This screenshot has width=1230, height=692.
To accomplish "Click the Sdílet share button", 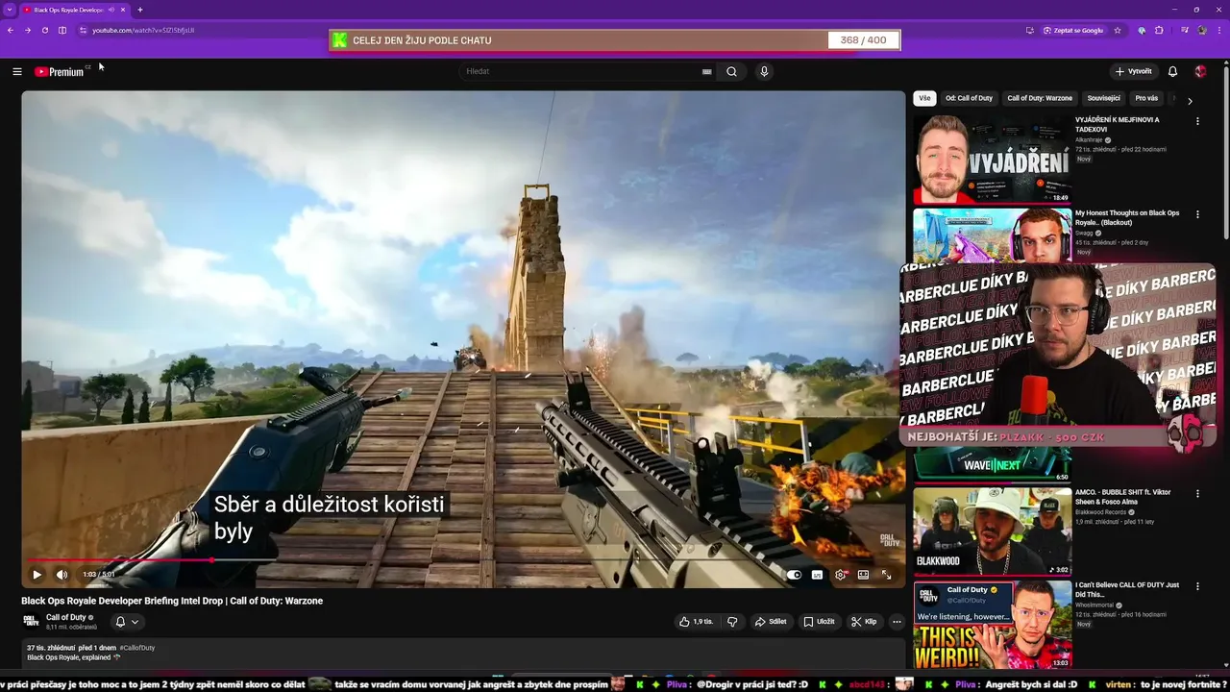I will [x=771, y=622].
